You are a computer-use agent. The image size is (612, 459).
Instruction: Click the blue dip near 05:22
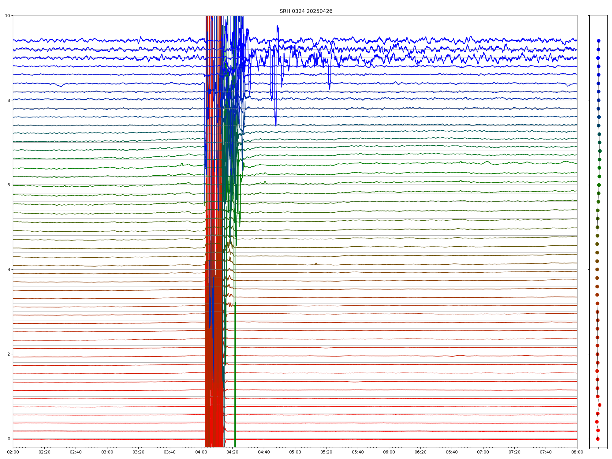tap(329, 88)
